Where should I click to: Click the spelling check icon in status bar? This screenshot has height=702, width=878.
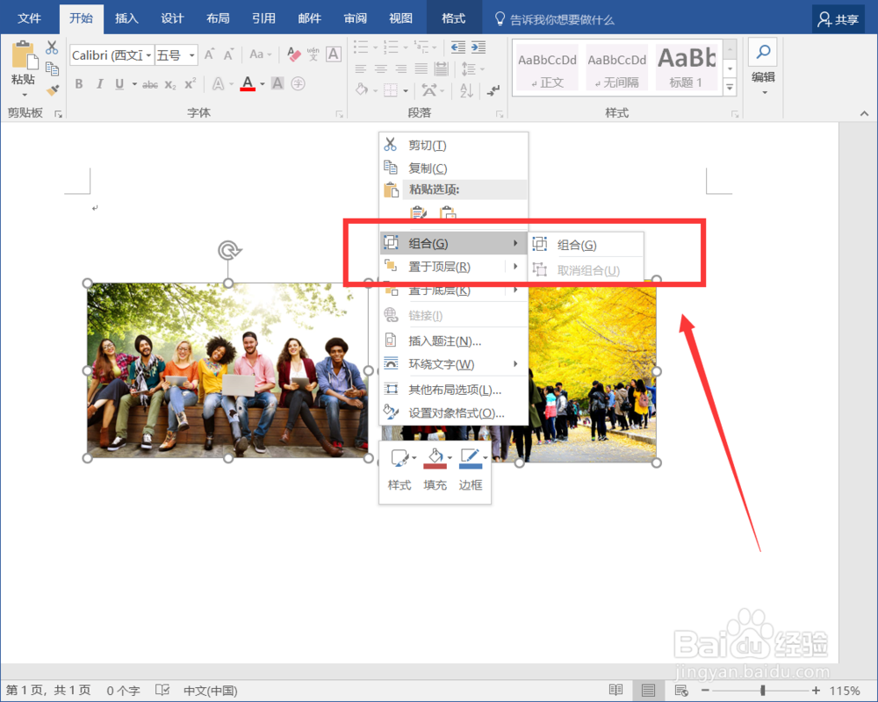(162, 690)
